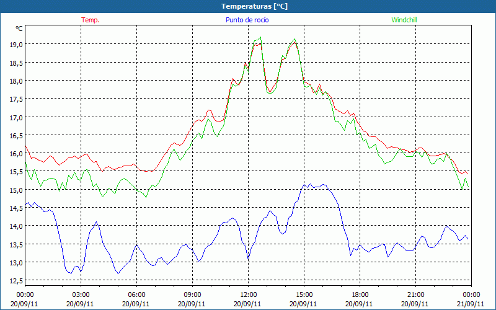Select the blue 'Punto de rocío' legend label

click(x=247, y=20)
